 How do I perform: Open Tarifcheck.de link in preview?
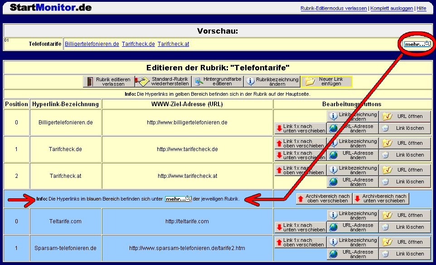coord(138,44)
